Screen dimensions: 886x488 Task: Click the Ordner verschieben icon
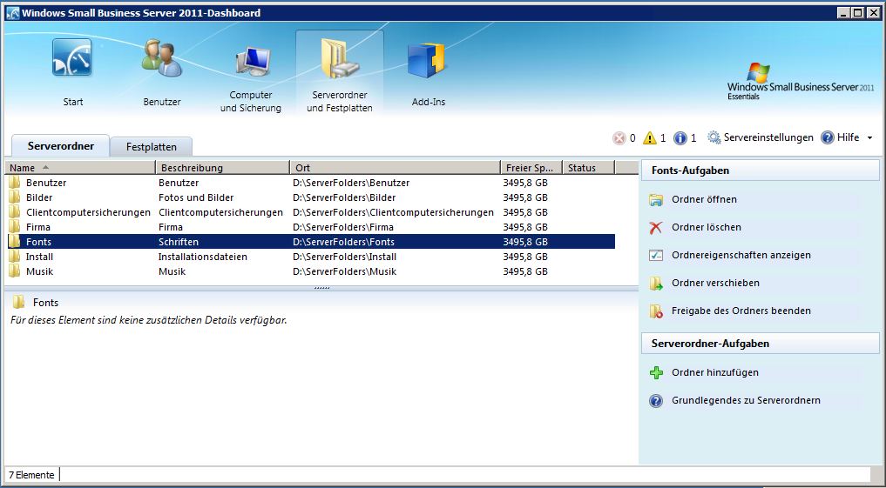click(x=656, y=284)
